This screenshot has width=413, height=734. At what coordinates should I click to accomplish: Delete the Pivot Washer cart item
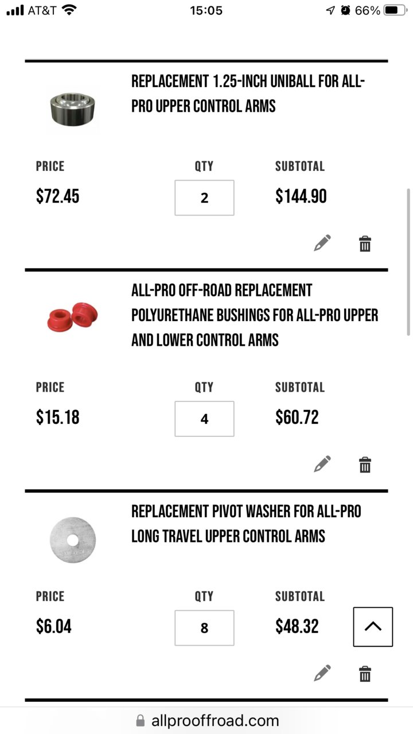pyautogui.click(x=365, y=673)
